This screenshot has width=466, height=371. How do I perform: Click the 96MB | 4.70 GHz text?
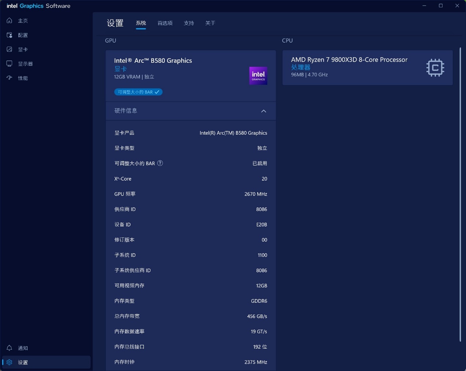tap(309, 74)
